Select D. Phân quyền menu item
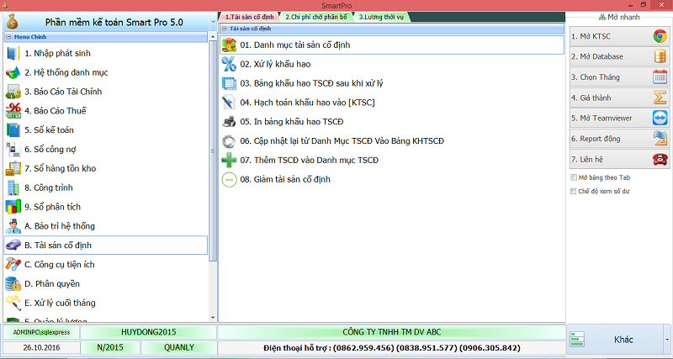The width and height of the screenshot is (673, 359). pyautogui.click(x=106, y=283)
